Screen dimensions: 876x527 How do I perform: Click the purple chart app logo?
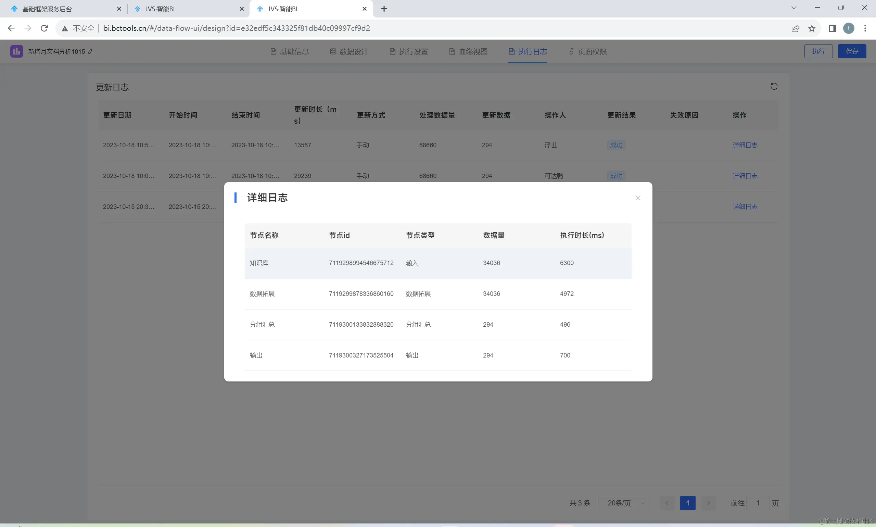[x=16, y=51]
